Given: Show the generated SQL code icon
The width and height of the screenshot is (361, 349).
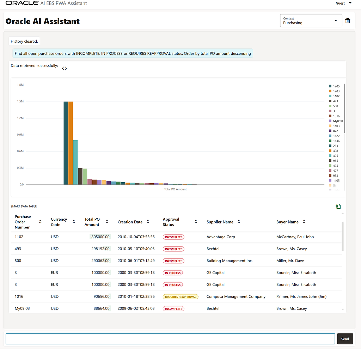Looking at the screenshot, I should [x=65, y=68].
